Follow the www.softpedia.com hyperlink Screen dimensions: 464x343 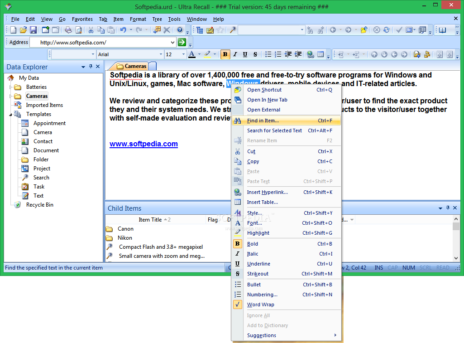click(x=144, y=144)
